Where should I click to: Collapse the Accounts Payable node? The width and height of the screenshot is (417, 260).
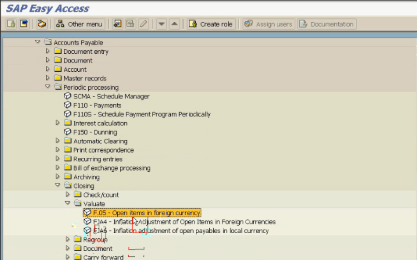point(37,42)
